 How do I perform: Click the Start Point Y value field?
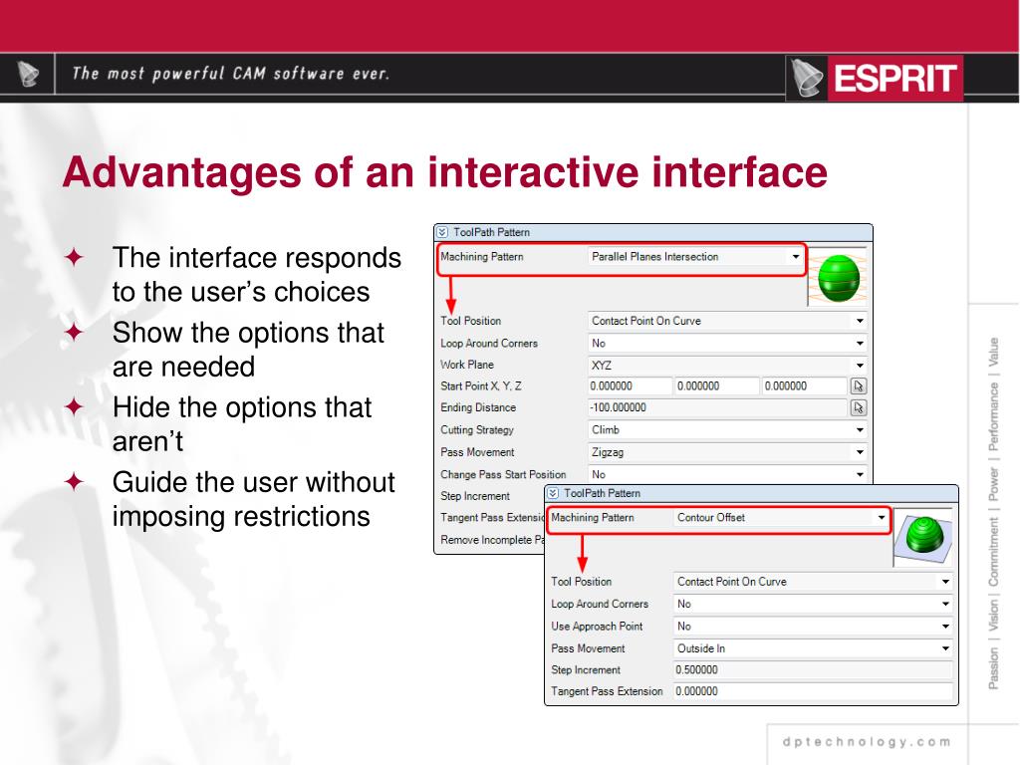717,386
